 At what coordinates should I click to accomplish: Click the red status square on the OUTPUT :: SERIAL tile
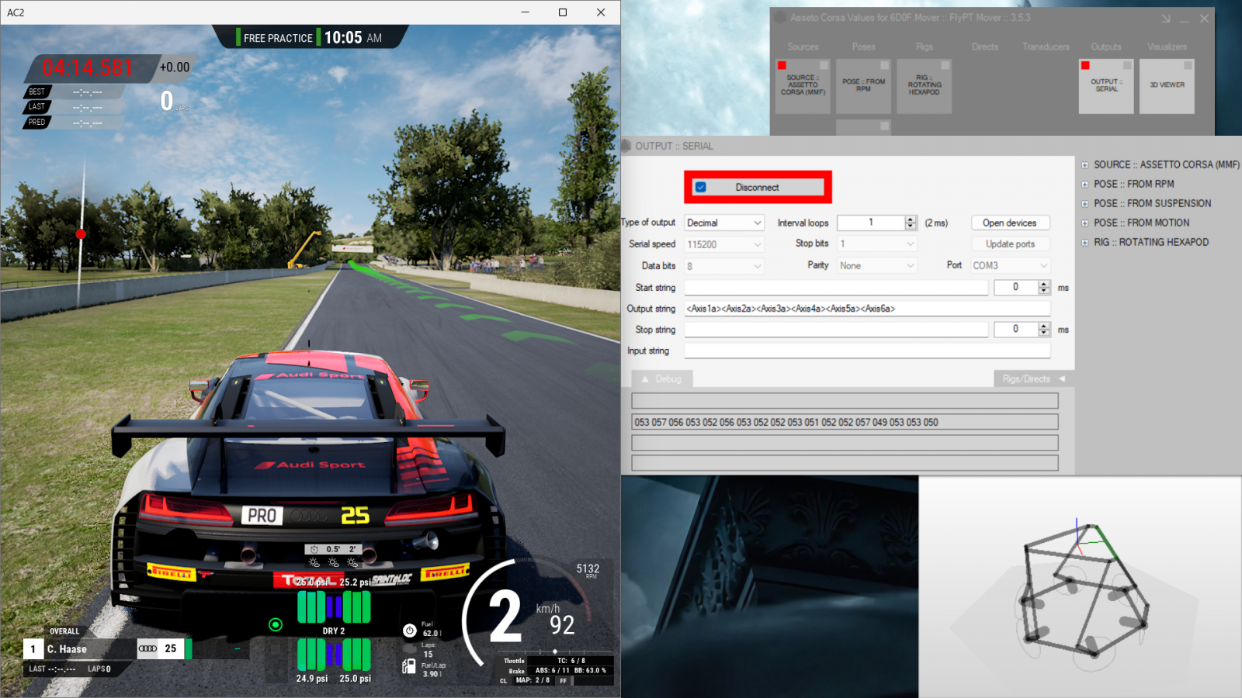click(x=1085, y=66)
